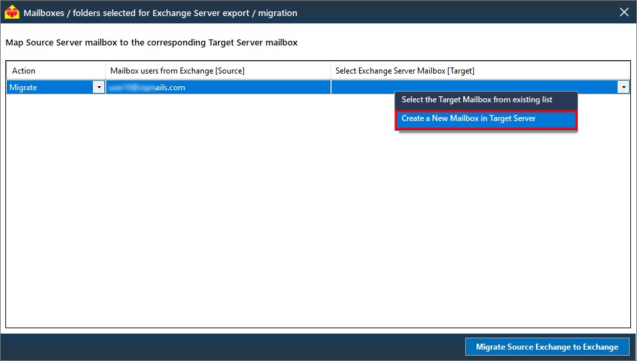Click divider between Source and Target headers

(331, 70)
